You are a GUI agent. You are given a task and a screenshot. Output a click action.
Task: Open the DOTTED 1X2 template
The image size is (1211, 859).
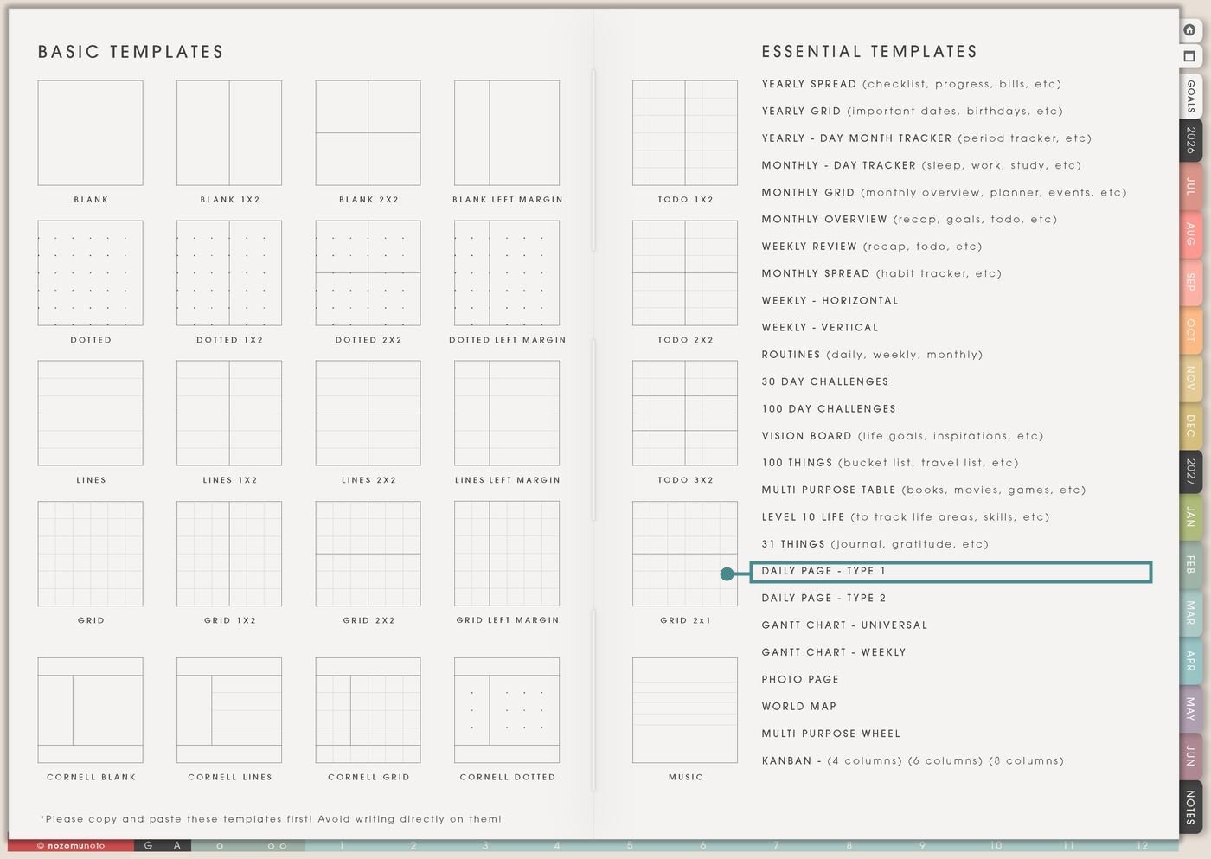pos(229,273)
